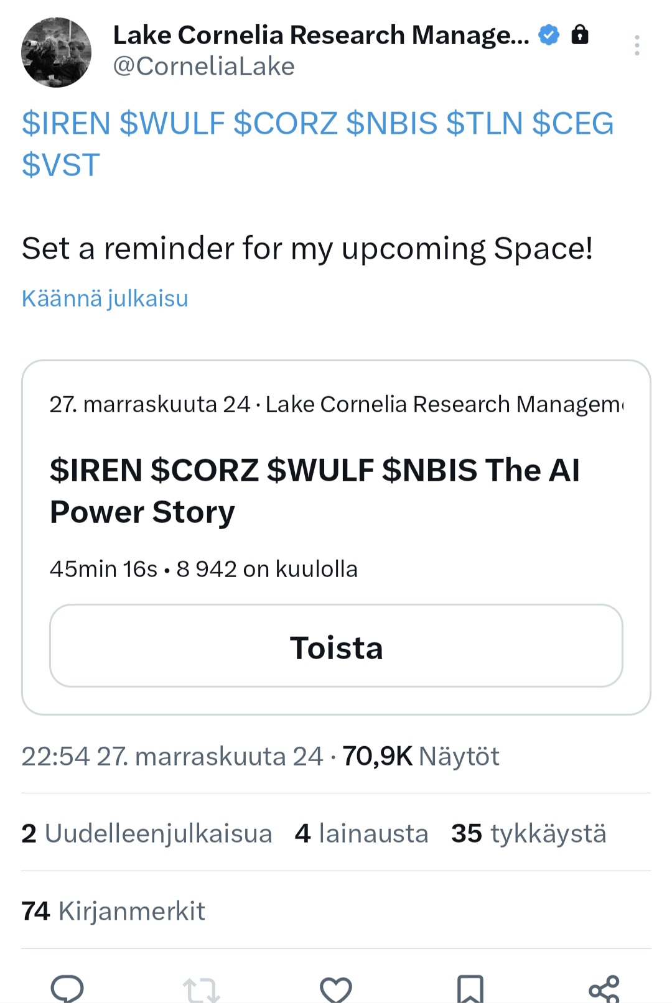This screenshot has height=1003, width=672.
Task: Click the repost arrows icon
Action: point(201,989)
